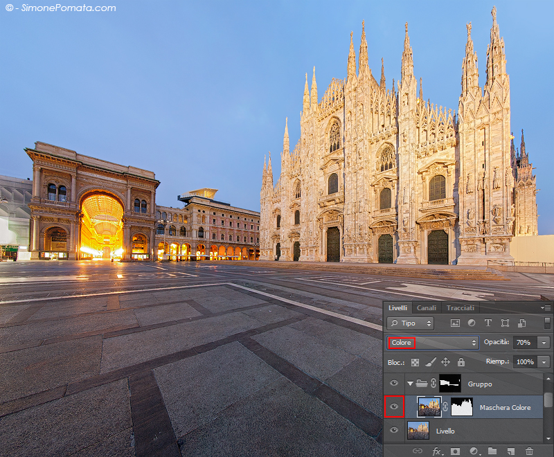554x457 pixels.
Task: Lock layer position with move icon
Action: point(445,361)
